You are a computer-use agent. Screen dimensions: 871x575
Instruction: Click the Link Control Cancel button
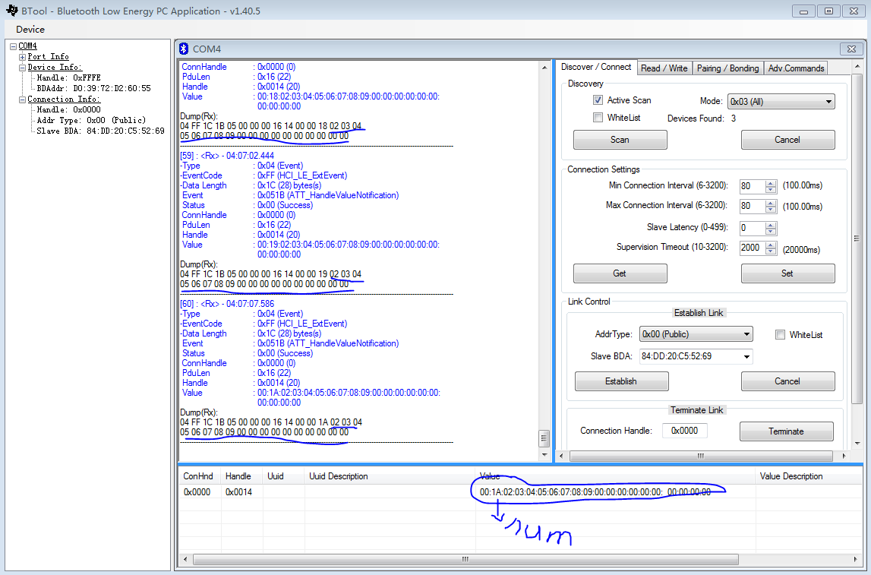point(787,381)
